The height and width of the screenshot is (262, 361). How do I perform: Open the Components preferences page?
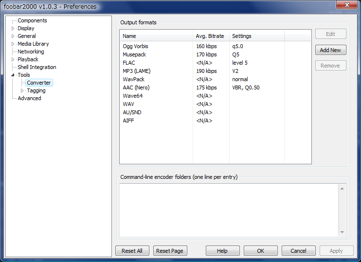point(32,20)
